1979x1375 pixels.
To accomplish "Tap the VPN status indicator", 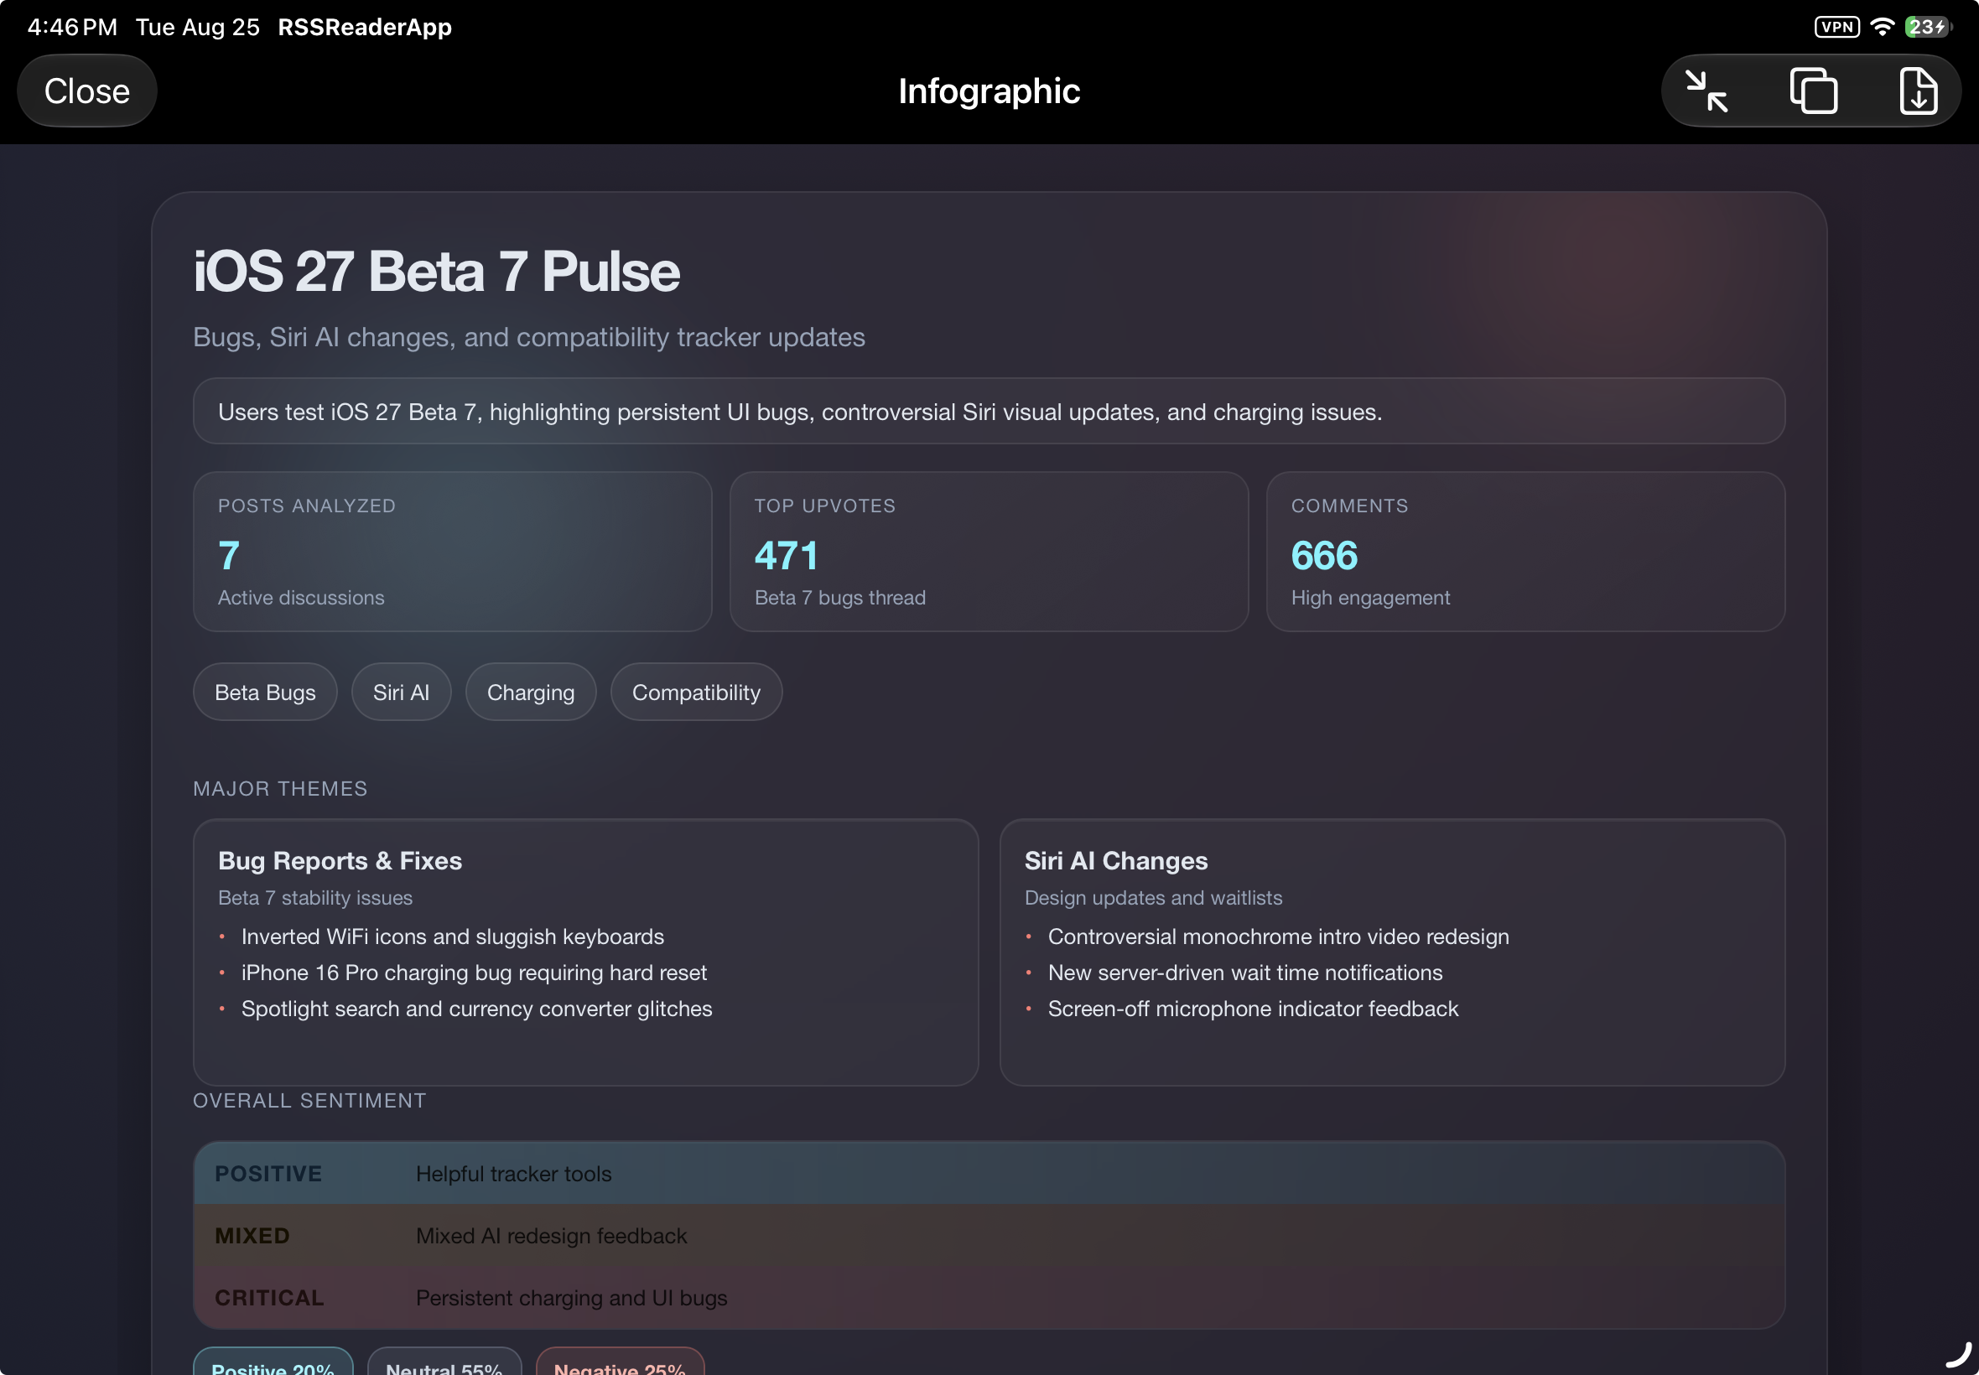I will (x=1836, y=27).
